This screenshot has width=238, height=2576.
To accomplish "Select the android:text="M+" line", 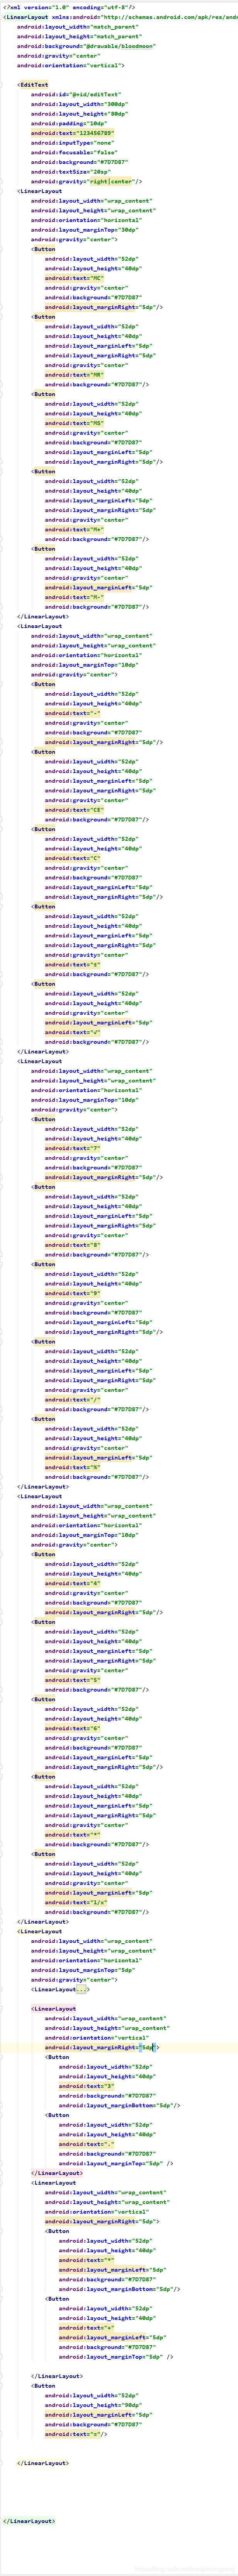I will [74, 530].
